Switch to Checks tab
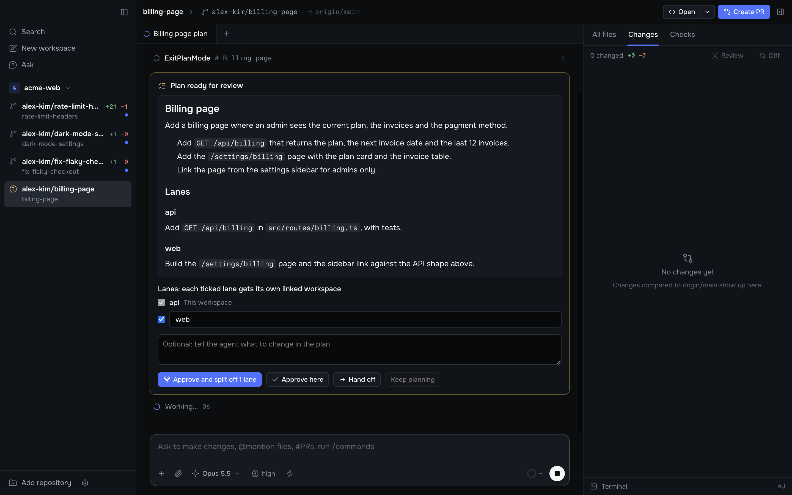 pyautogui.click(x=682, y=34)
